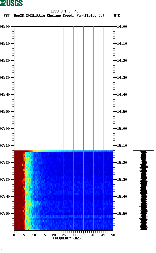Click the 06:40 PST time label
Image resolution: width=156 pixels, height=253 pixels.
point(5,95)
